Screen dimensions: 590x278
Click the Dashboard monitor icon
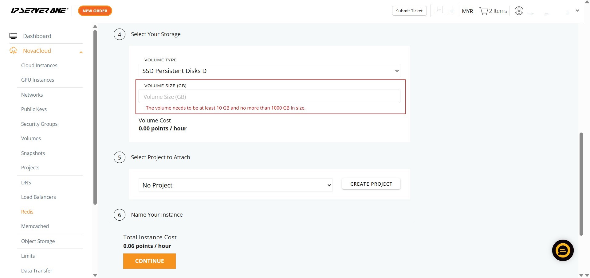click(x=13, y=36)
